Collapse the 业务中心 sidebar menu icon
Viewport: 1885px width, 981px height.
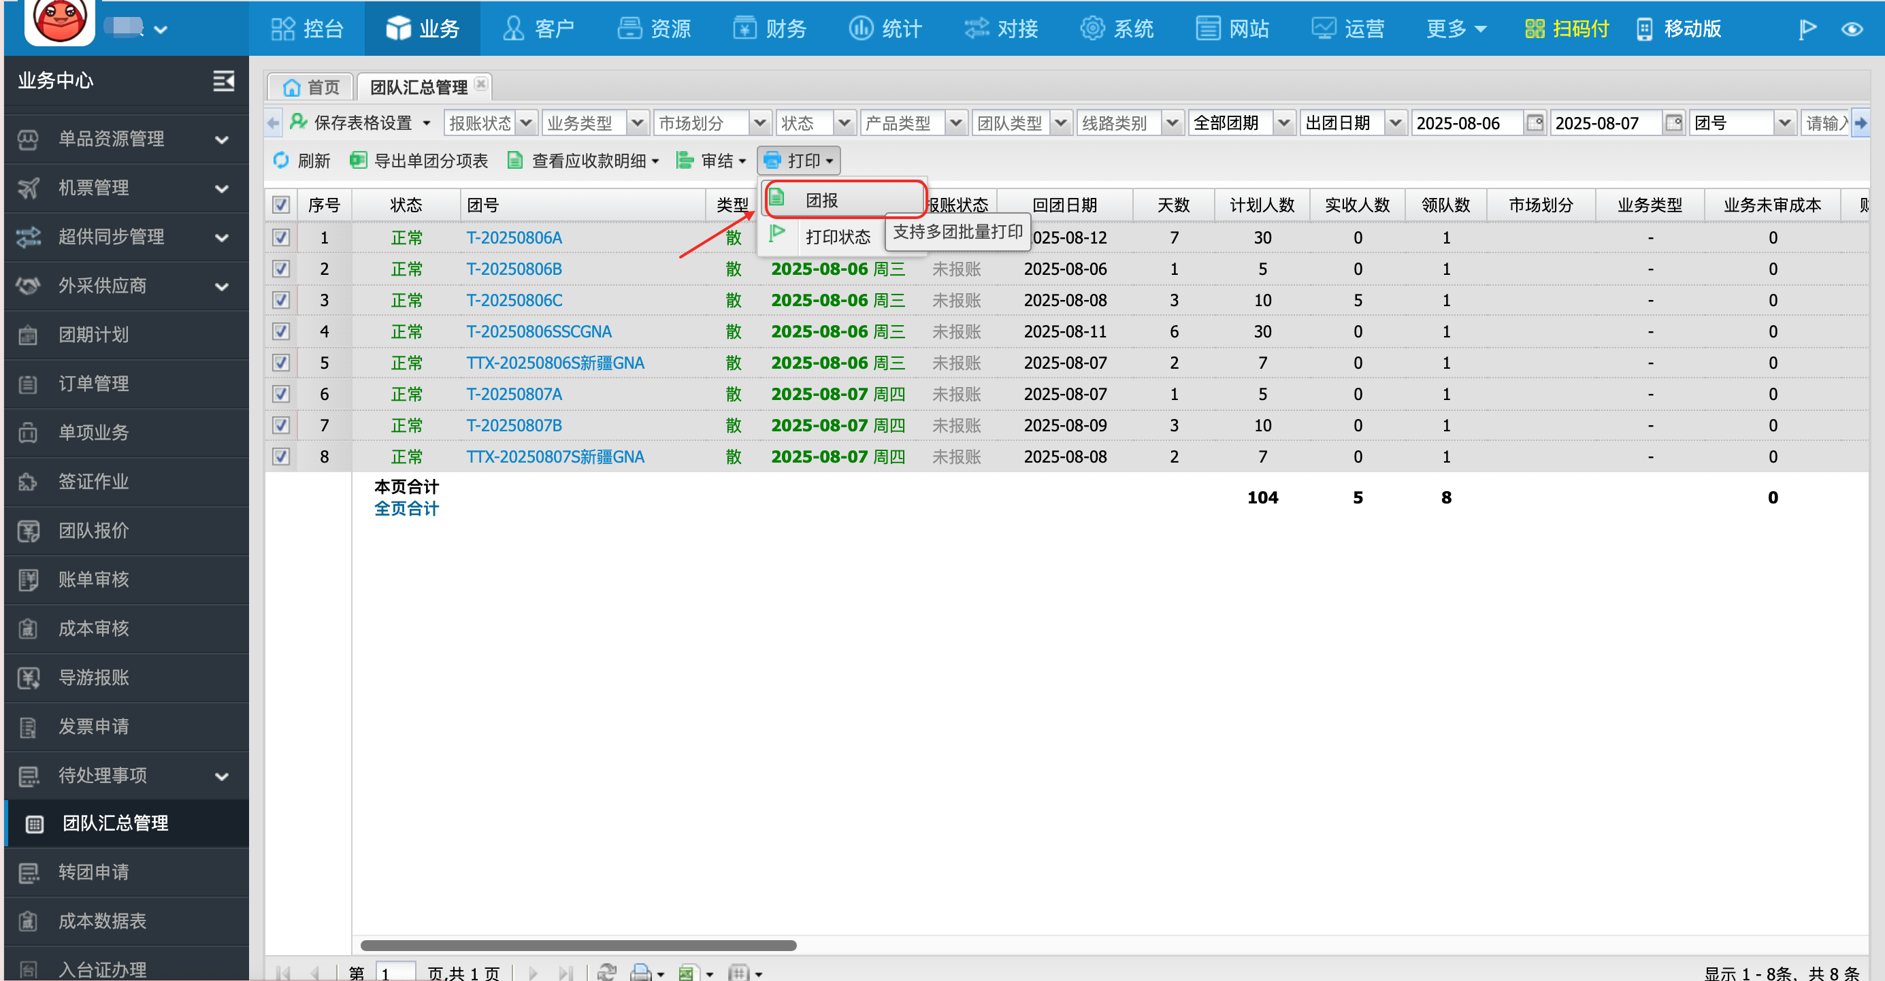(x=223, y=80)
